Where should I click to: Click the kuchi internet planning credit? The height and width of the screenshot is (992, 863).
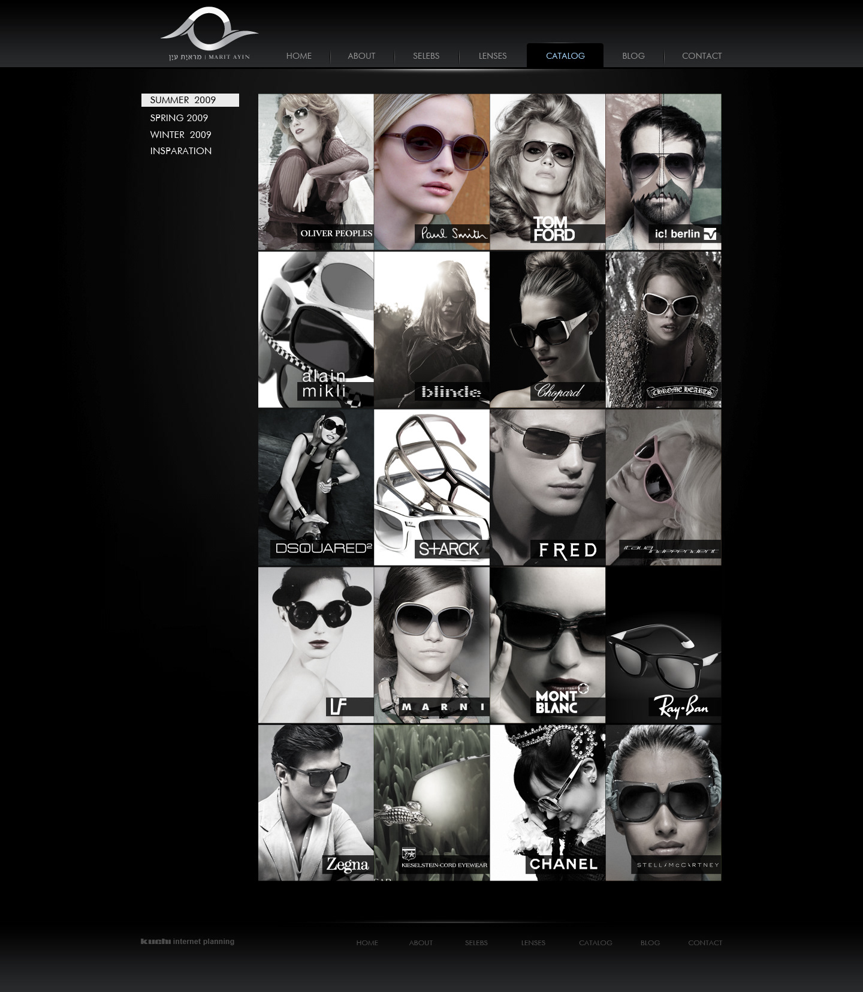click(x=188, y=942)
